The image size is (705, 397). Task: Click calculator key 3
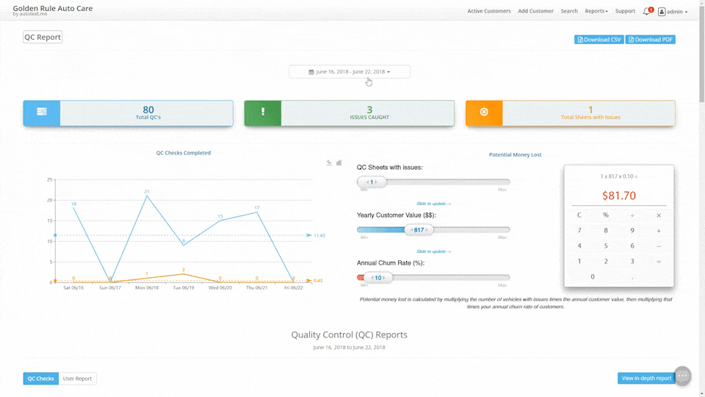click(632, 261)
